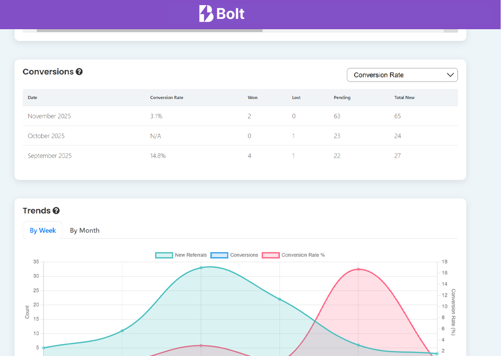The image size is (501, 356).
Task: Click the Lost value 1 for October 2025
Action: coord(293,136)
